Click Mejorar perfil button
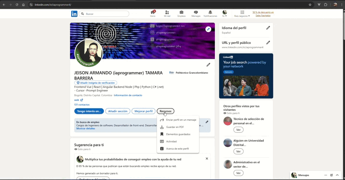The height and width of the screenshot is (180, 345). pyautogui.click(x=144, y=111)
